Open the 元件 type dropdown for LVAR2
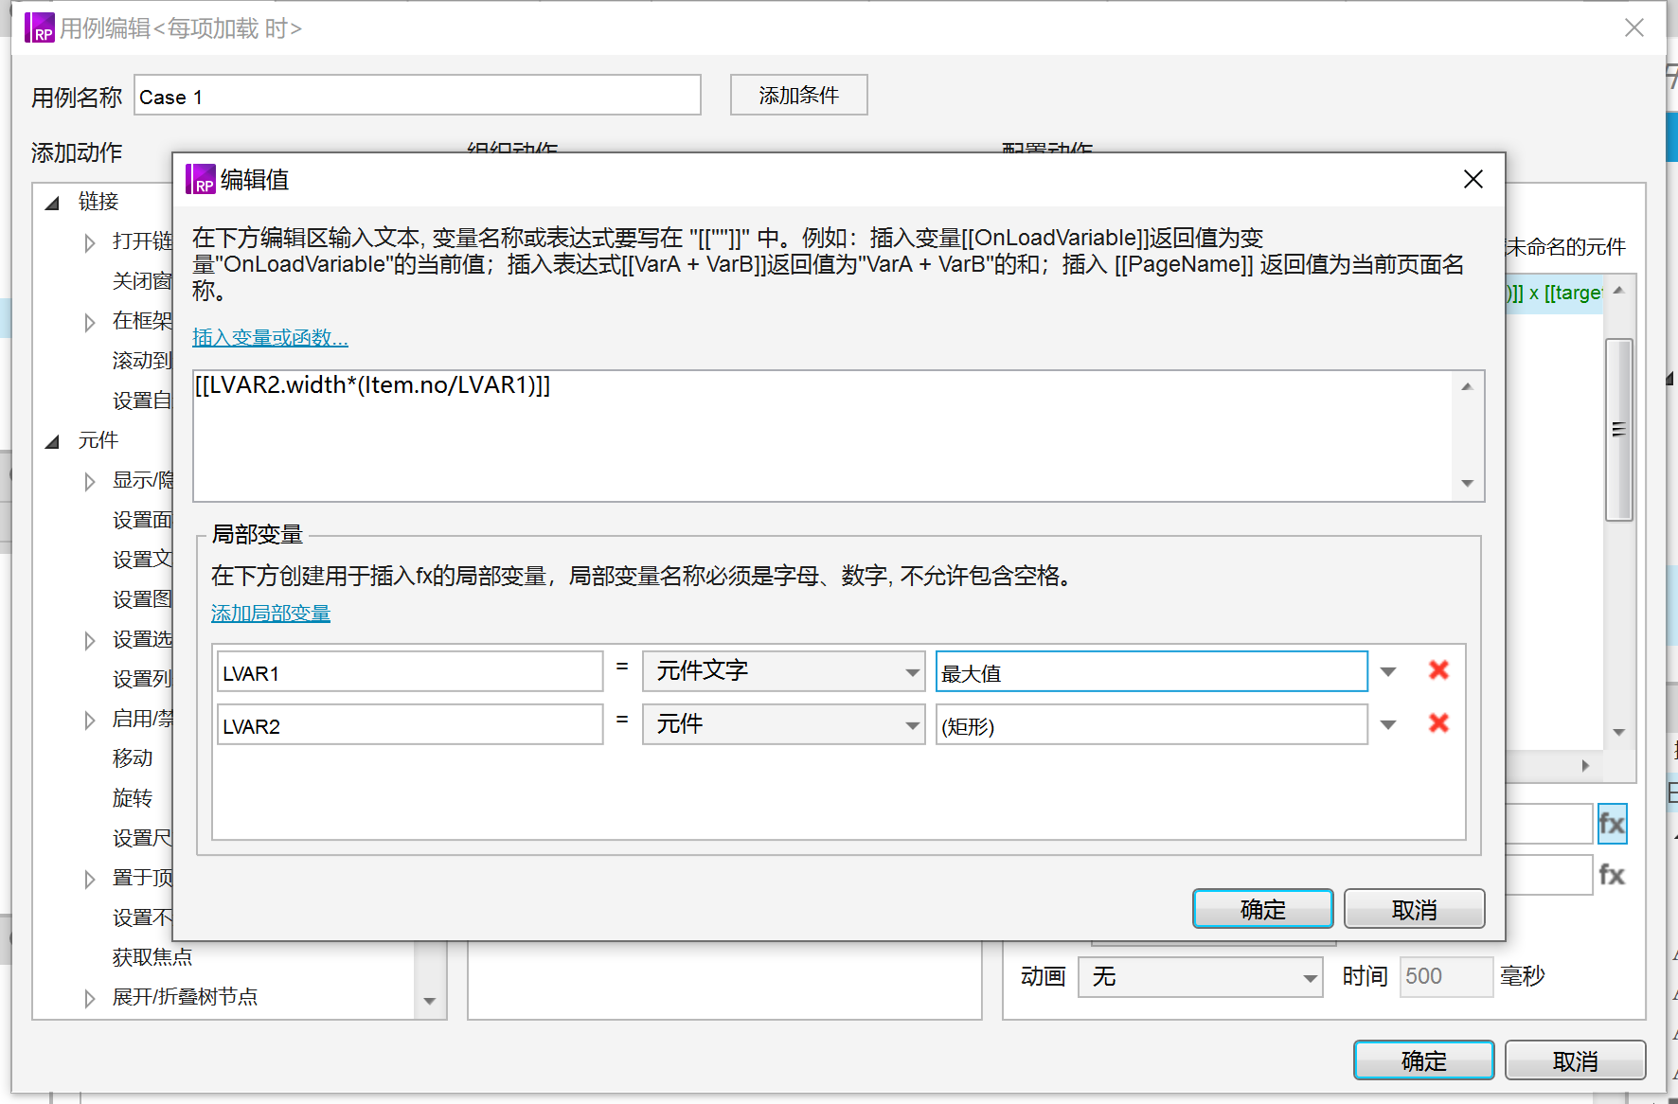This screenshot has height=1104, width=1678. (x=784, y=724)
